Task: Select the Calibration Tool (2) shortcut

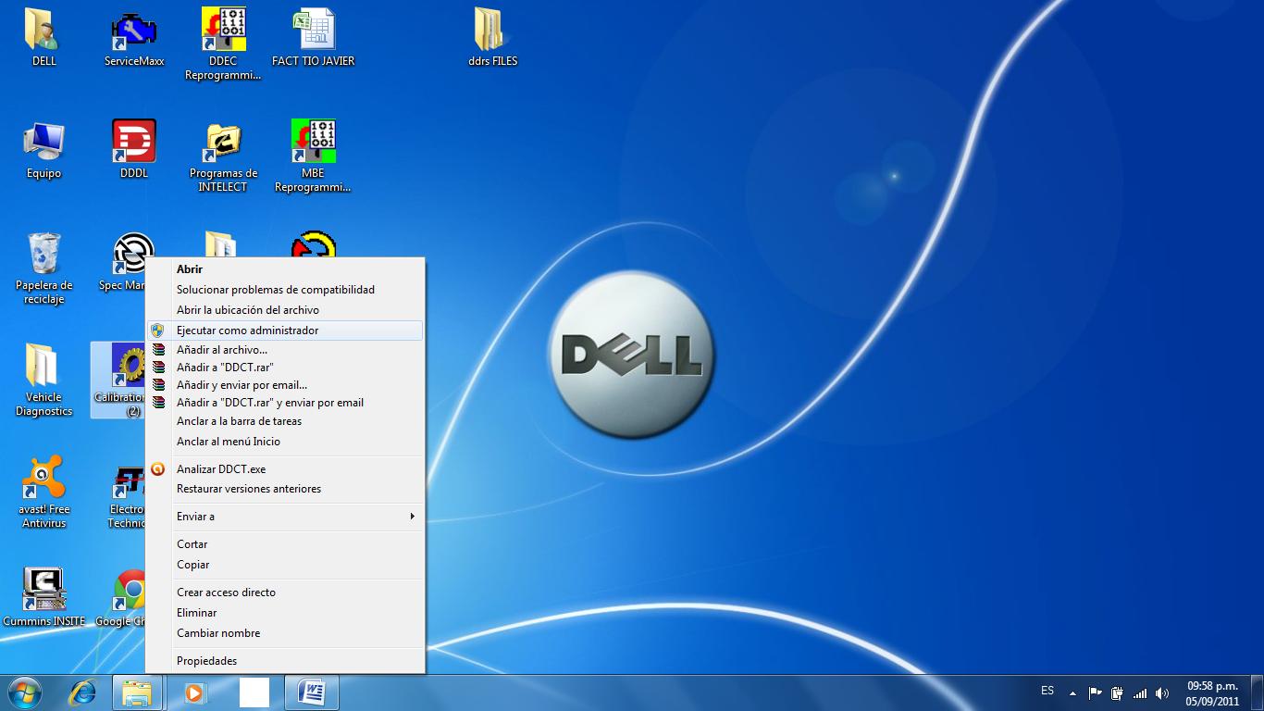Action: click(118, 380)
